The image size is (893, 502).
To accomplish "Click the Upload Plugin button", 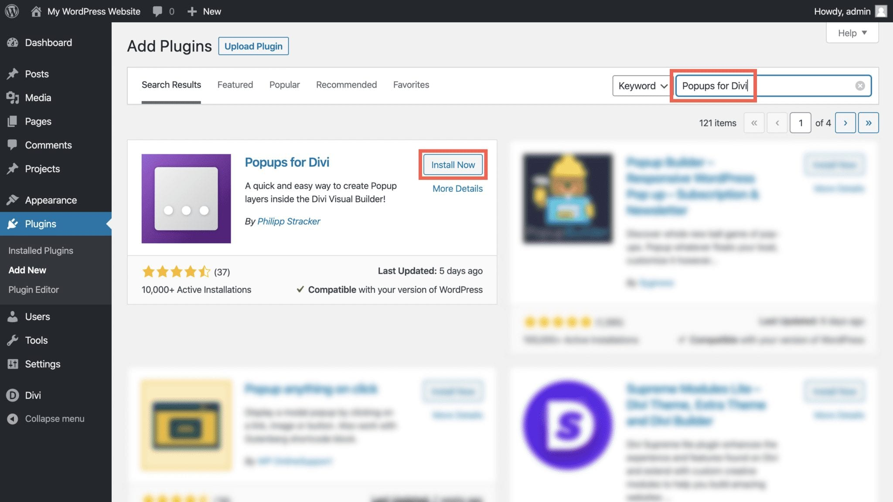I will pos(253,46).
